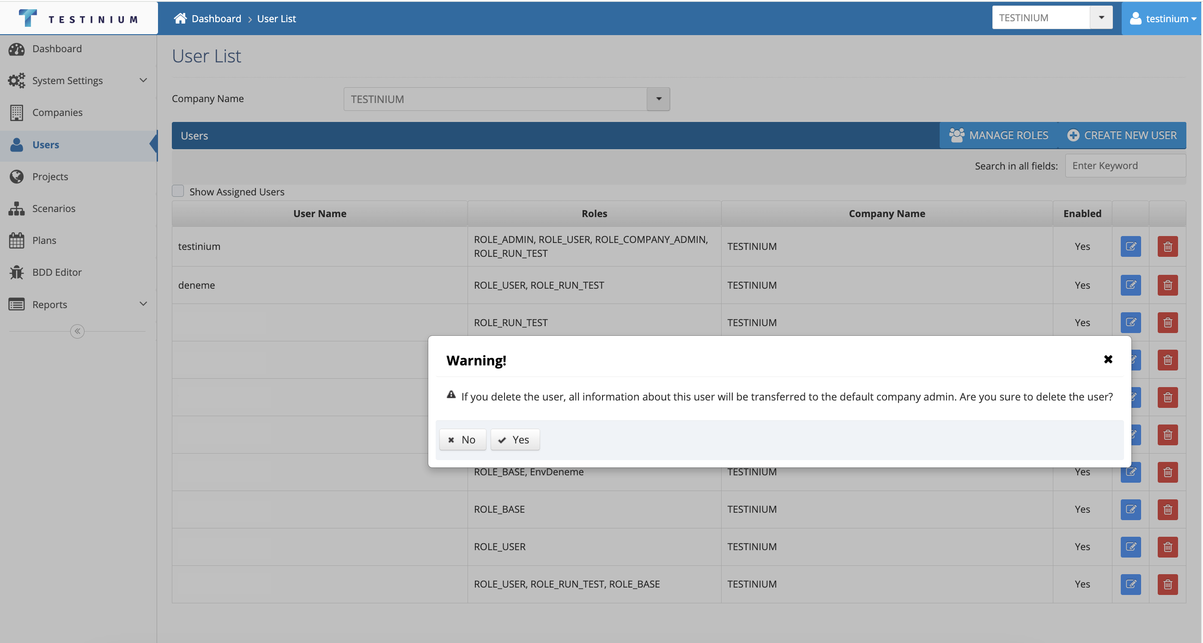This screenshot has width=1203, height=643.
Task: Click edit icon for testinium user
Action: [1130, 247]
